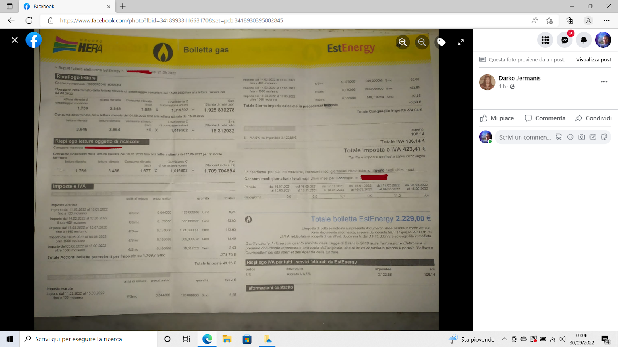Open the Read aloud icon

pos(535,20)
